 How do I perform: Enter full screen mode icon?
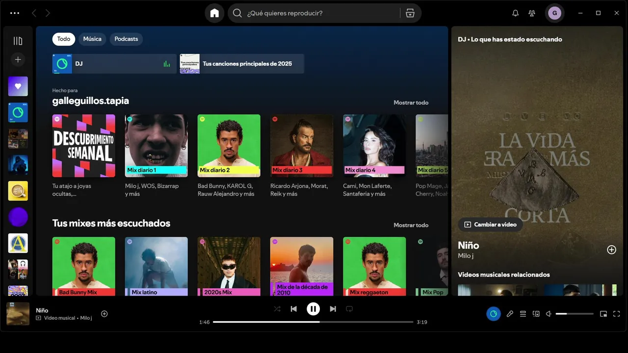point(617,314)
